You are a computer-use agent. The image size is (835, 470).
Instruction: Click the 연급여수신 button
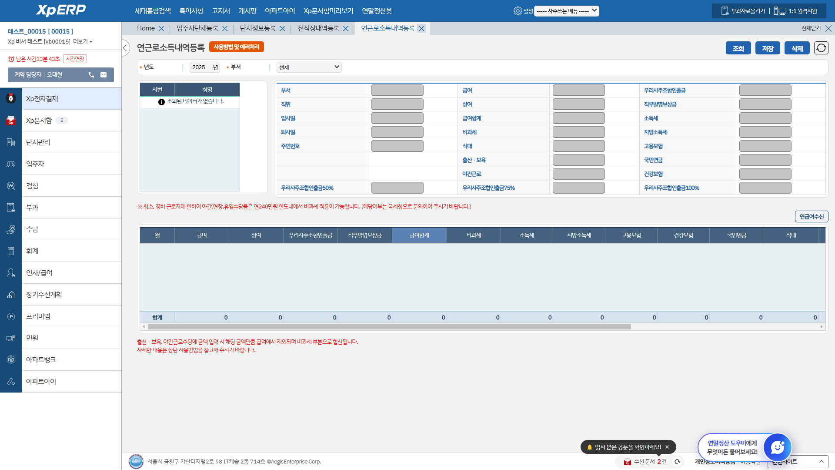[x=811, y=217]
